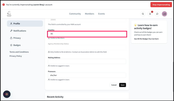Viewport: 174px width, 101px height.
Task: Select Profile in the sidebar
Action: click(x=25, y=24)
